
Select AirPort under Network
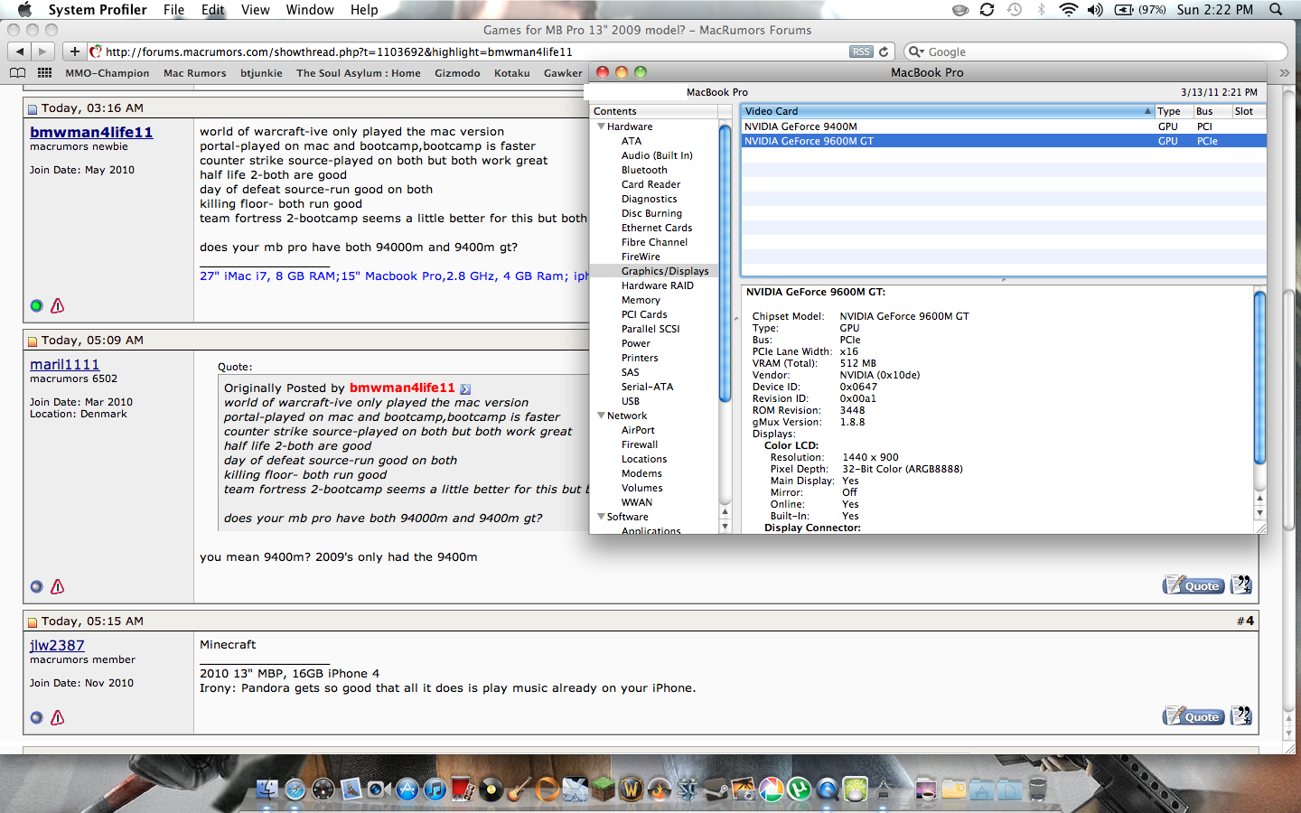tap(638, 430)
